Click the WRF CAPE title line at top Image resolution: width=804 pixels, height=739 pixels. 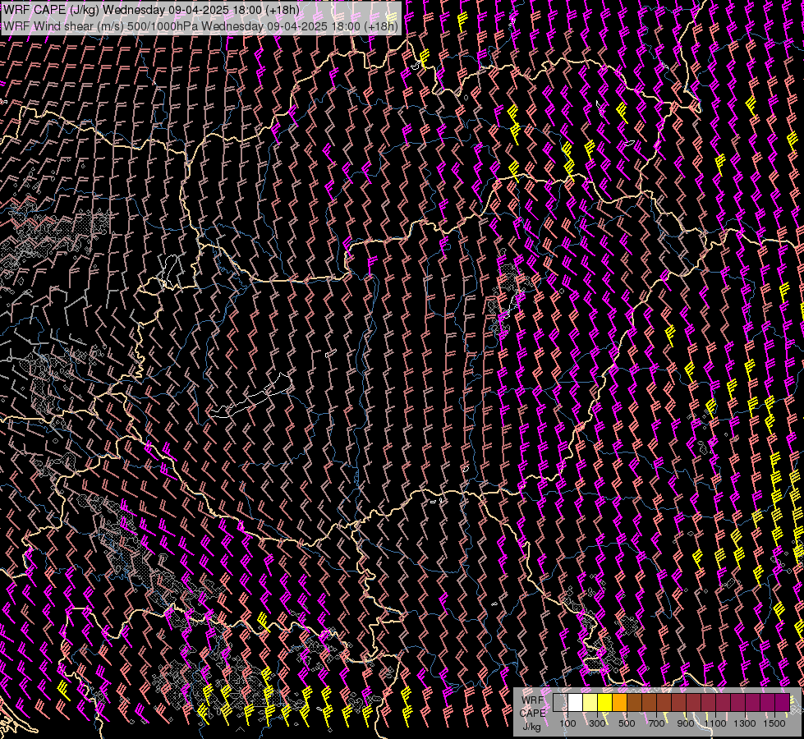coord(151,10)
